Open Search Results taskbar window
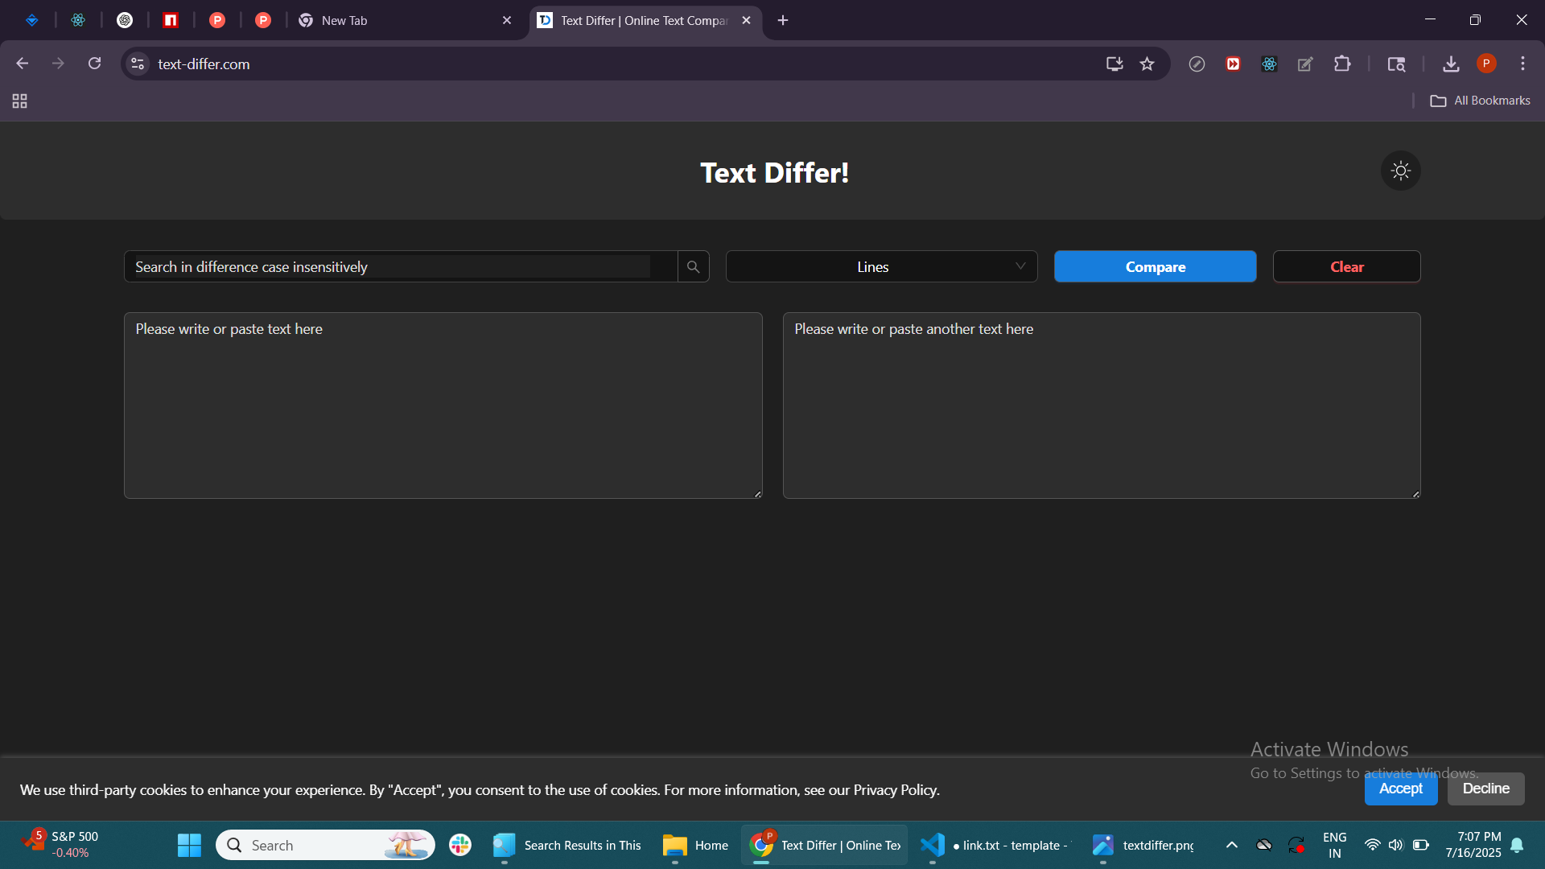The height and width of the screenshot is (869, 1545). pyautogui.click(x=566, y=845)
